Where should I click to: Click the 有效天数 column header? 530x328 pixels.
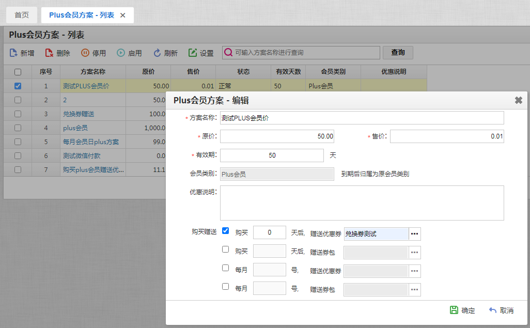tap(288, 72)
